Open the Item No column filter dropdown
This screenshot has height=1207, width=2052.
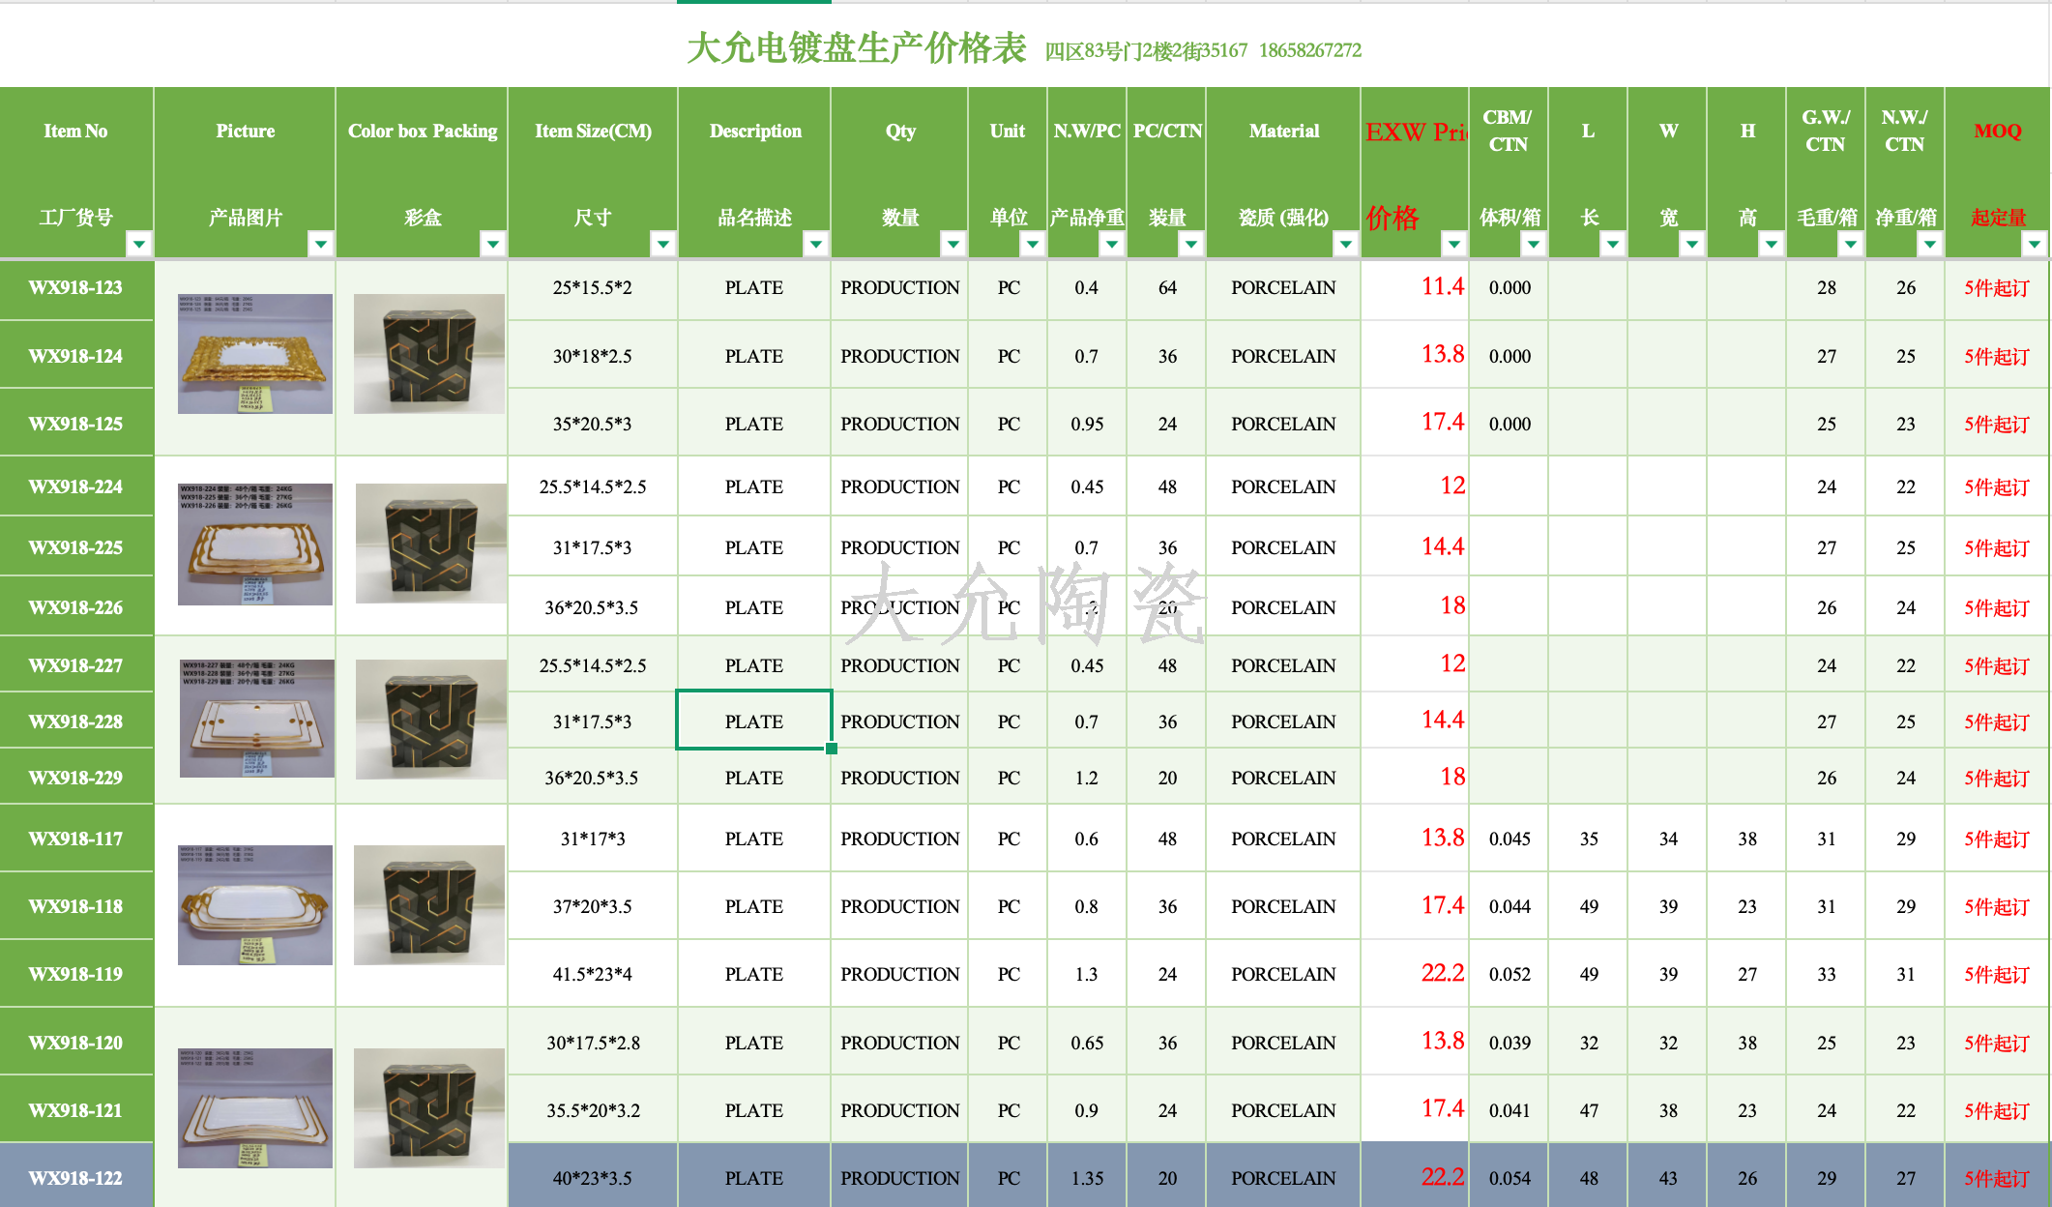[x=139, y=244]
